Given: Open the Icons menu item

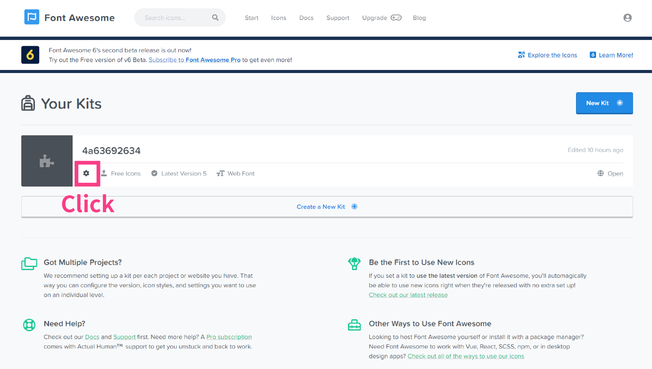Looking at the screenshot, I should coord(278,18).
